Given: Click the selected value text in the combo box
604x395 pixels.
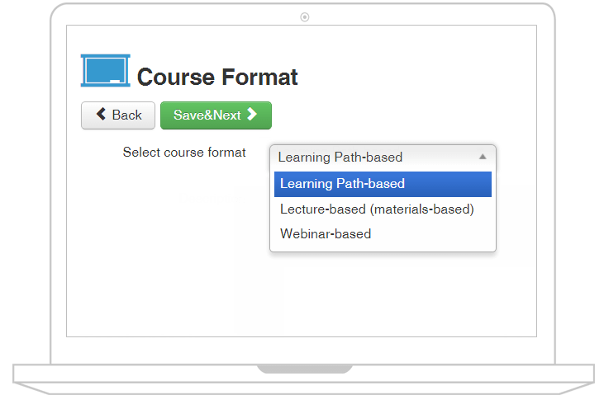Looking at the screenshot, I should (x=340, y=158).
